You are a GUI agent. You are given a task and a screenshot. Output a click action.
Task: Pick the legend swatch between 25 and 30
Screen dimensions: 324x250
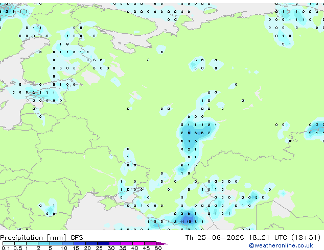pyautogui.click(x=103, y=243)
